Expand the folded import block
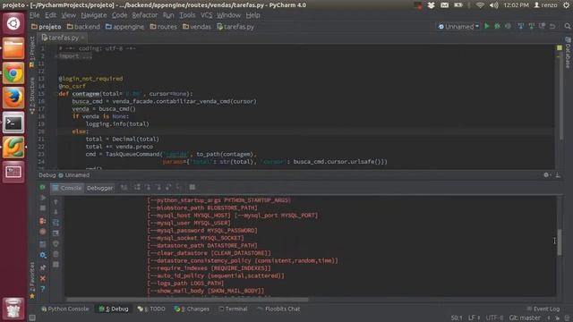Viewport: 573px width, 322px height. [75, 56]
